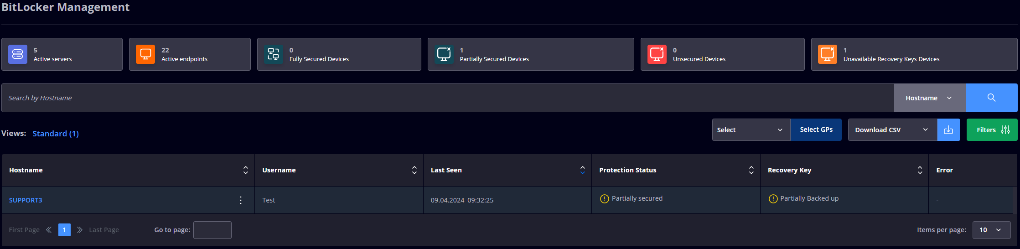Image resolution: width=1020 pixels, height=249 pixels.
Task: Click the Partially secured status text
Action: (x=637, y=198)
